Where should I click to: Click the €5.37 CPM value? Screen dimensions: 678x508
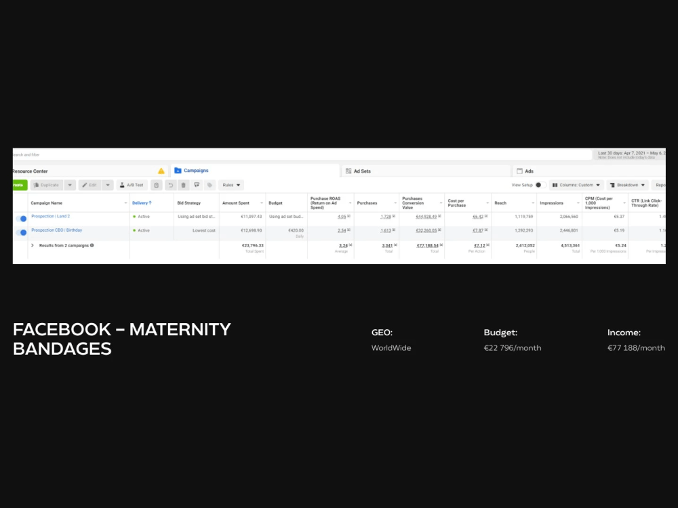(x=619, y=217)
